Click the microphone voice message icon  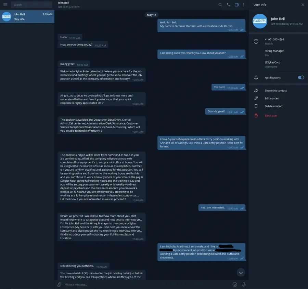(244, 285)
